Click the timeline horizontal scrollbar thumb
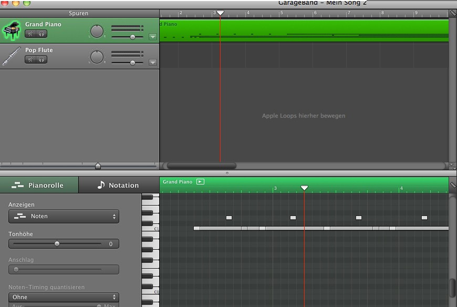This screenshot has height=307, width=457. (201, 166)
